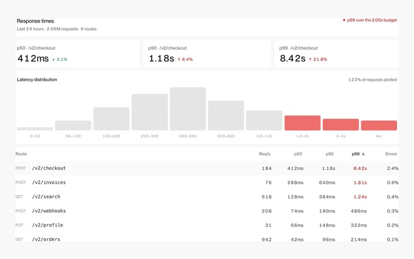Click the 74ms webhooks p50 value
414x259 pixels.
pos(297,211)
